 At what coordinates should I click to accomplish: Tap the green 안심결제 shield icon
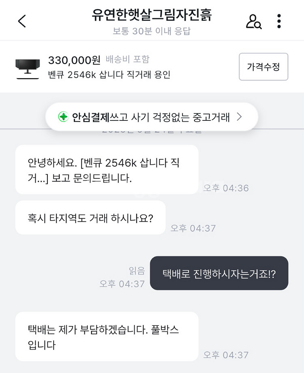click(x=63, y=117)
